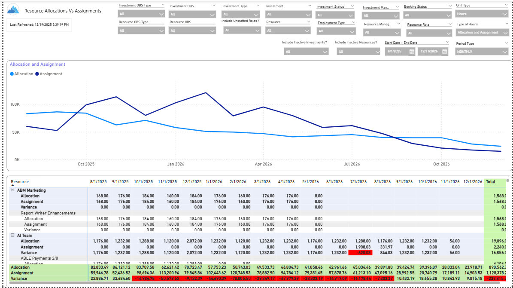Viewport: 513px width, 288px height.
Task: Click the 12/31/2026 end date field
Action: pyautogui.click(x=429, y=52)
